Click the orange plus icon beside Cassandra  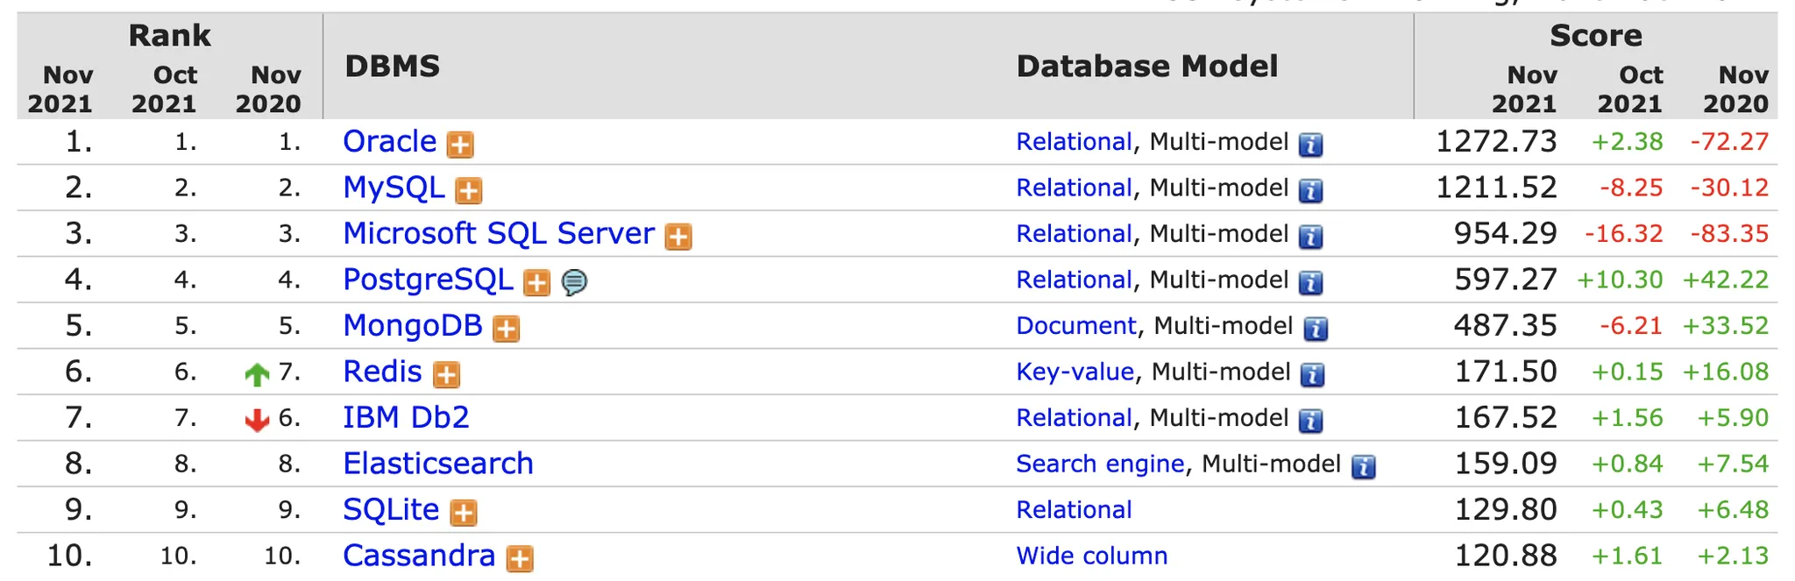pyautogui.click(x=520, y=559)
